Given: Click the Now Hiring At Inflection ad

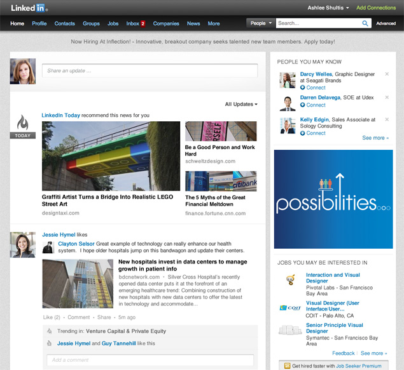Looking at the screenshot, I should click(x=203, y=42).
